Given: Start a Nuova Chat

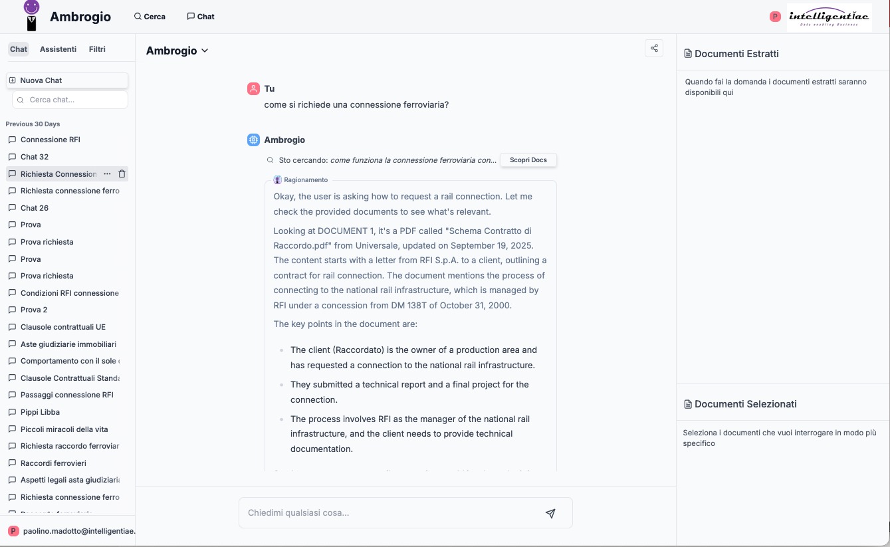Looking at the screenshot, I should click(x=66, y=80).
